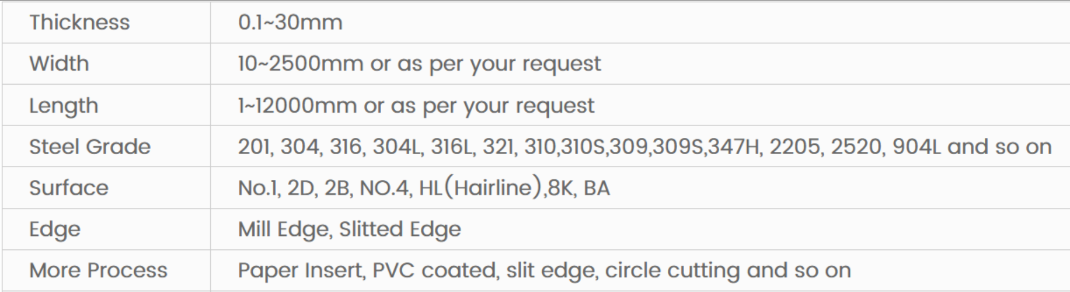This screenshot has height=292, width=1070.
Task: Click the Length row label
Action: coord(64,106)
